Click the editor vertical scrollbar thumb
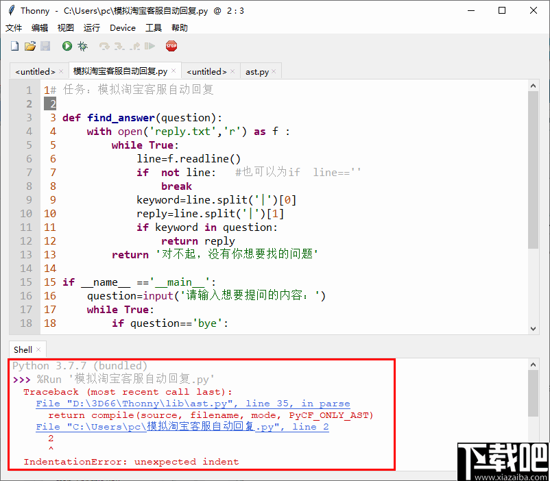 [533, 170]
